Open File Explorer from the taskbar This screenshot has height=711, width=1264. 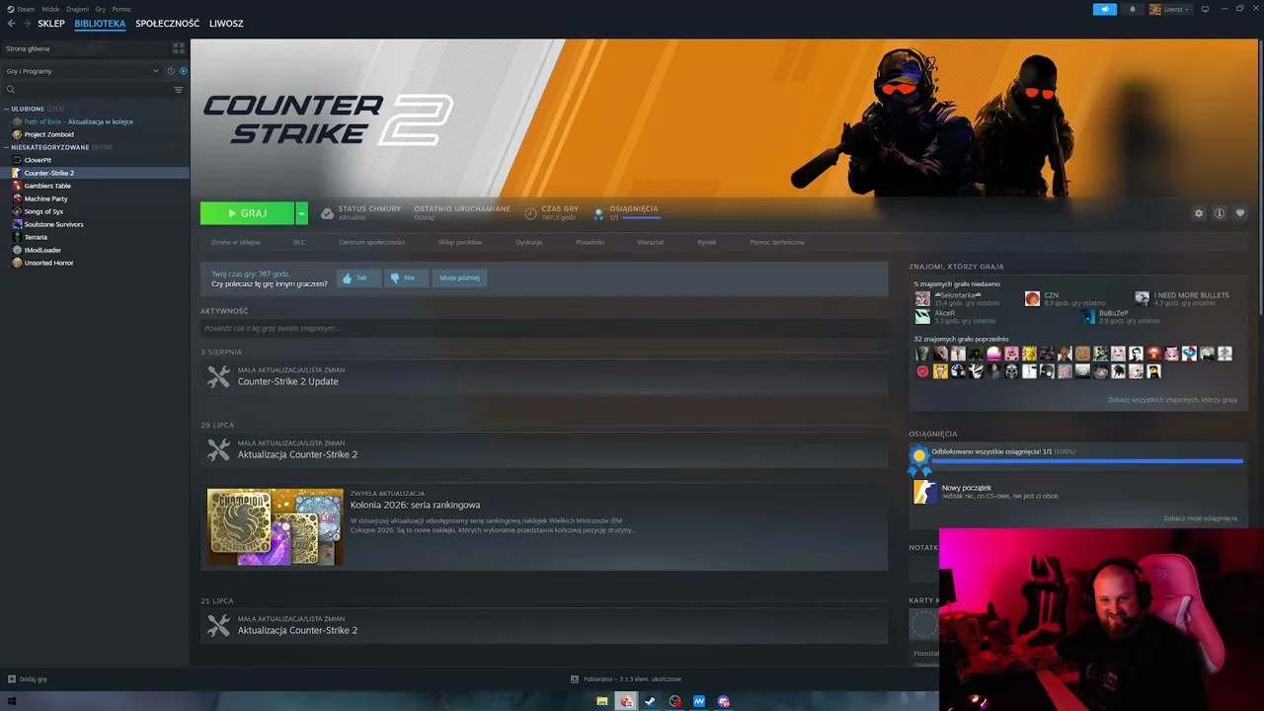[x=601, y=701]
